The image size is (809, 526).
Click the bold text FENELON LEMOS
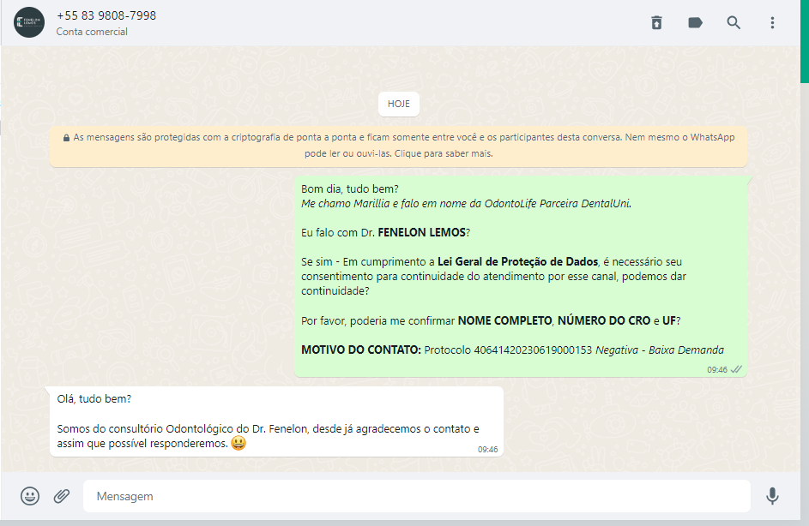(x=421, y=232)
